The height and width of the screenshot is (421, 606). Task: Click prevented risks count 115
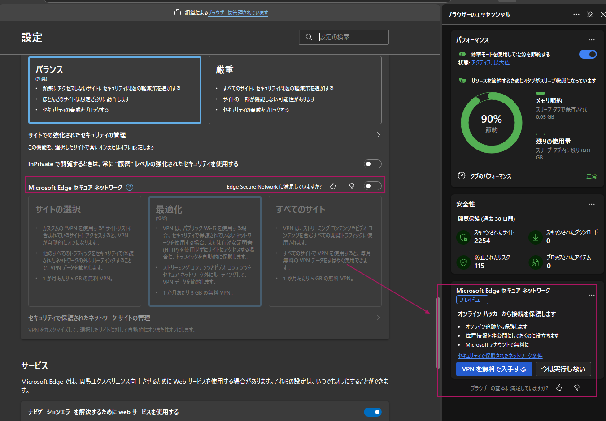480,266
